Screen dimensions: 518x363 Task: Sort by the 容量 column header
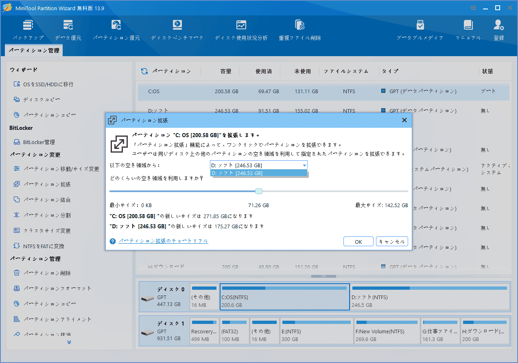(x=226, y=71)
